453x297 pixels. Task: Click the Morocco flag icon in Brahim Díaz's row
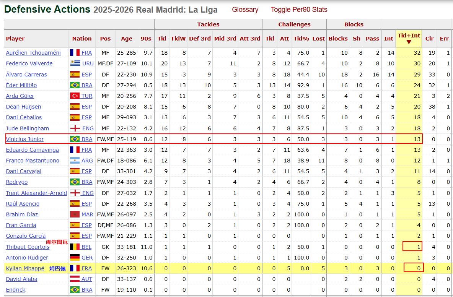(75, 214)
